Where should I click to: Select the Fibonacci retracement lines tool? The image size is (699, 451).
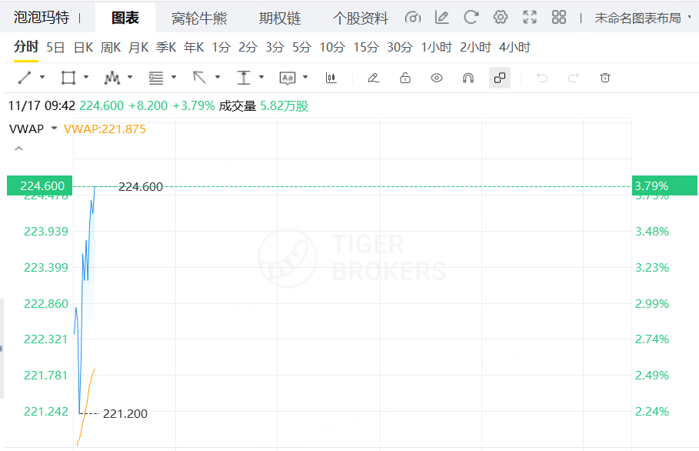(156, 78)
